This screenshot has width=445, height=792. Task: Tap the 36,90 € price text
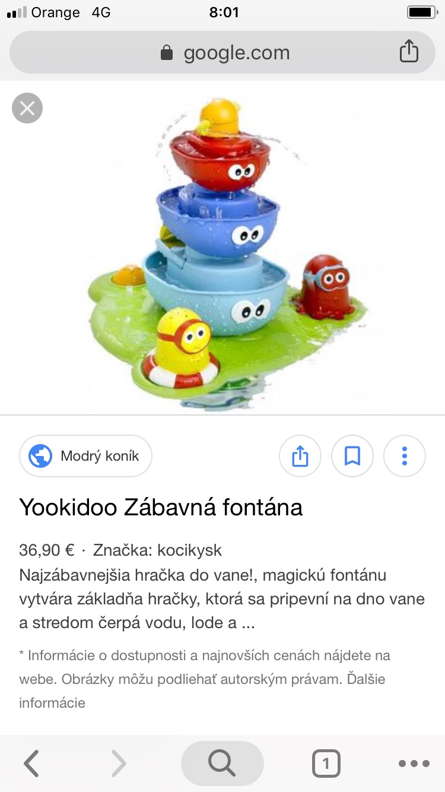[47, 550]
